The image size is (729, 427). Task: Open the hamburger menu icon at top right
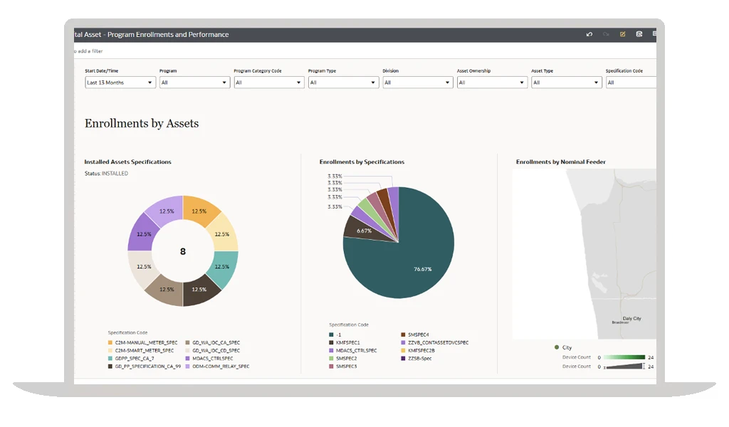click(655, 33)
